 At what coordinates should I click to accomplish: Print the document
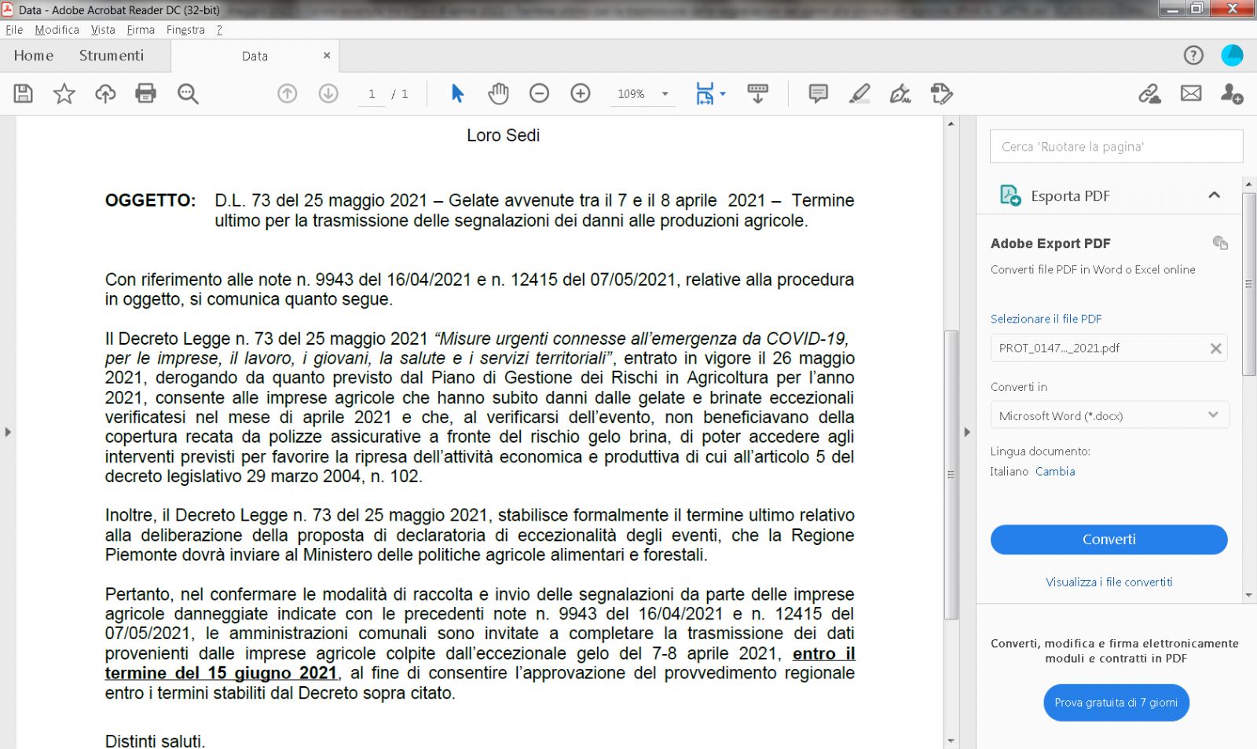(x=146, y=93)
